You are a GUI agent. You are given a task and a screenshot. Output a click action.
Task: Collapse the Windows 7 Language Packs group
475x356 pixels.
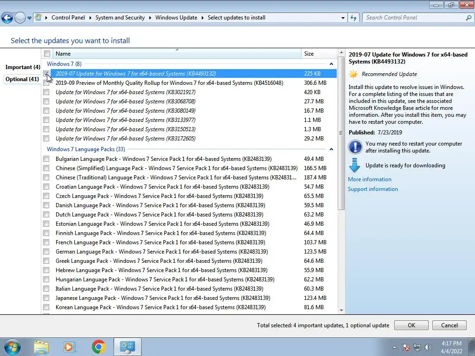[x=331, y=149]
